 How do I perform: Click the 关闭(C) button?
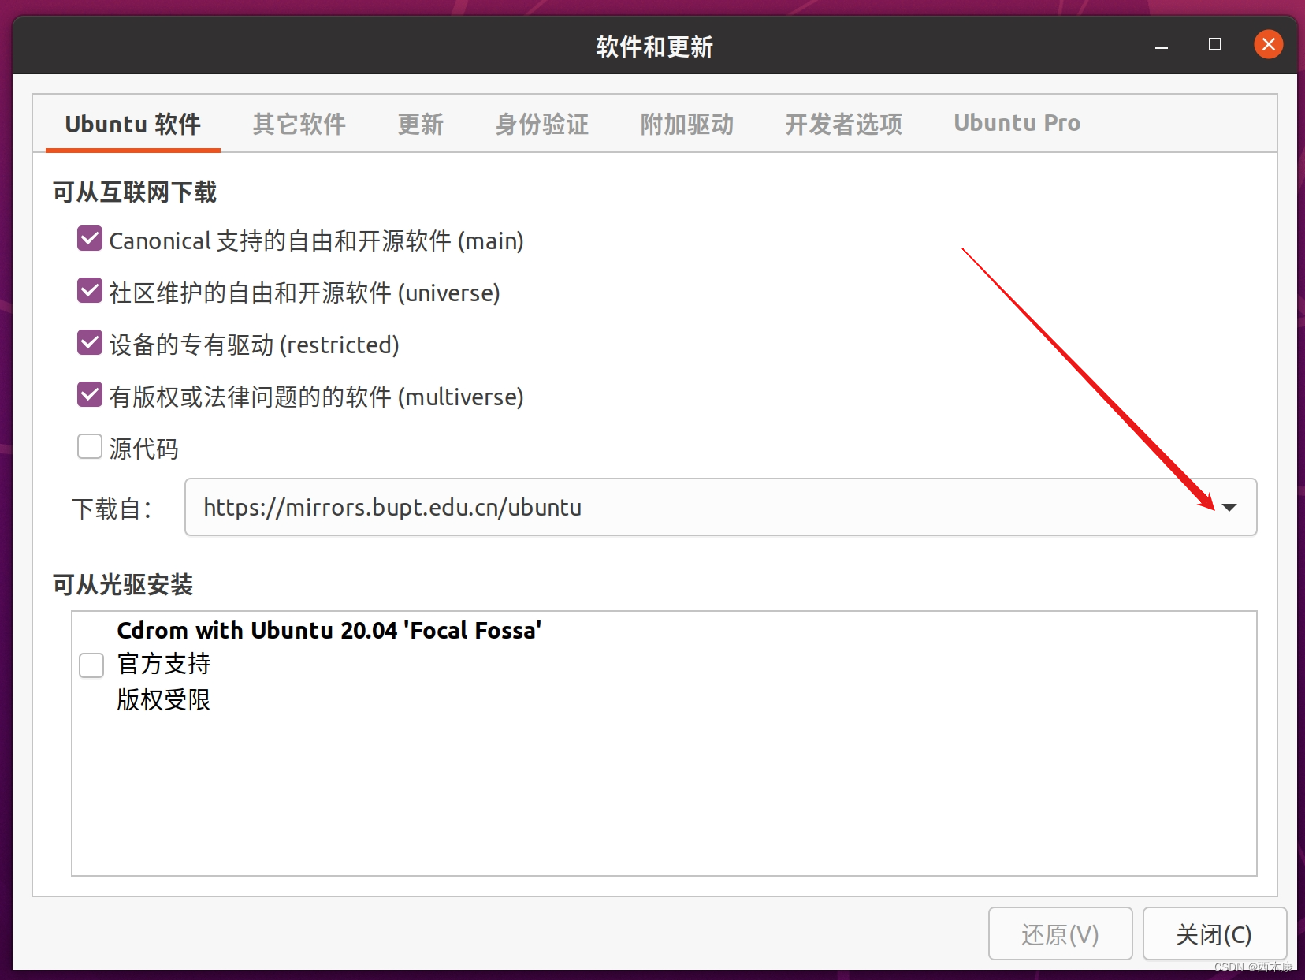pos(1214,934)
